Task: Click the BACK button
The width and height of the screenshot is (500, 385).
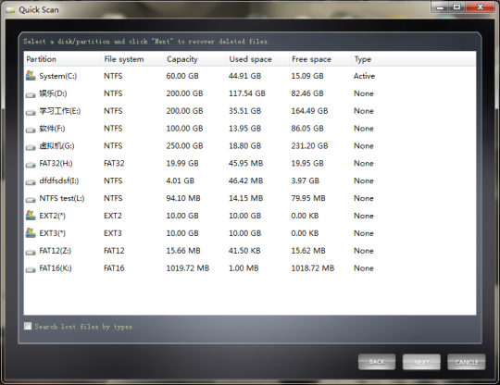Action: 377,362
